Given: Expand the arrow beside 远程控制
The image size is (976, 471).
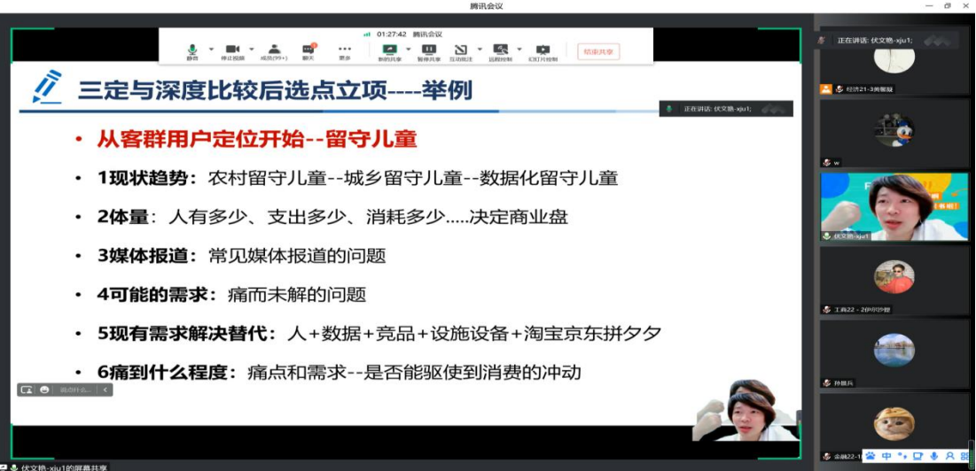Looking at the screenshot, I should [520, 49].
